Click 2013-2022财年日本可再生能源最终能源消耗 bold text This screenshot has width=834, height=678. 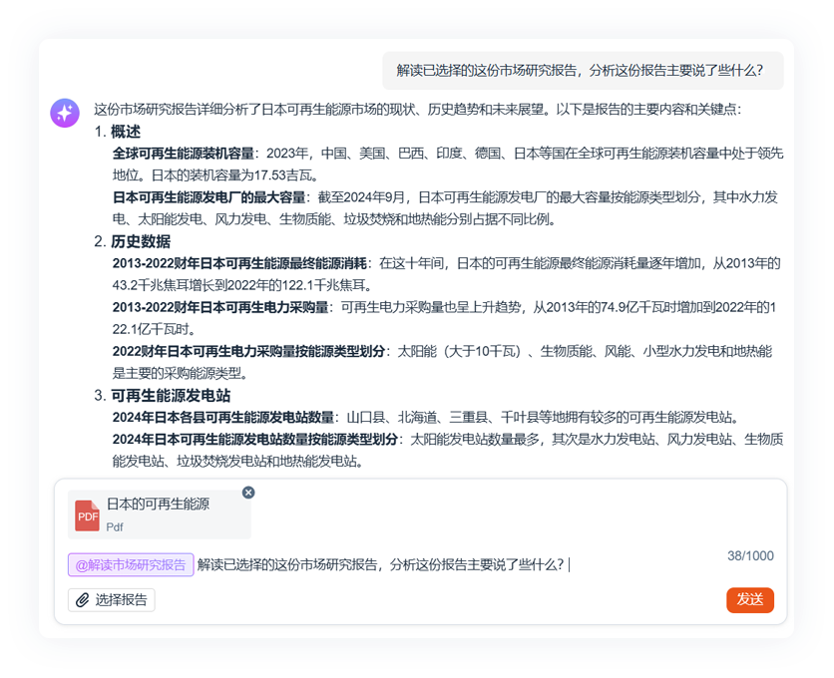click(240, 263)
